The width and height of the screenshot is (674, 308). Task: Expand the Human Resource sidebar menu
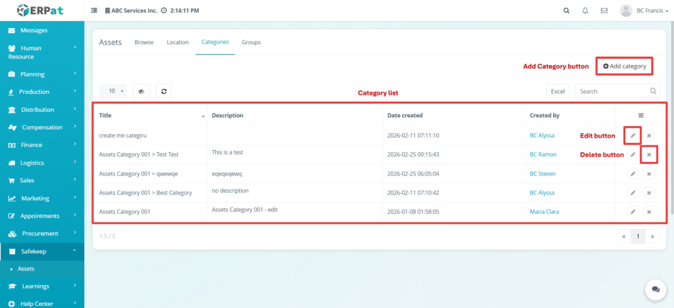coord(42,52)
